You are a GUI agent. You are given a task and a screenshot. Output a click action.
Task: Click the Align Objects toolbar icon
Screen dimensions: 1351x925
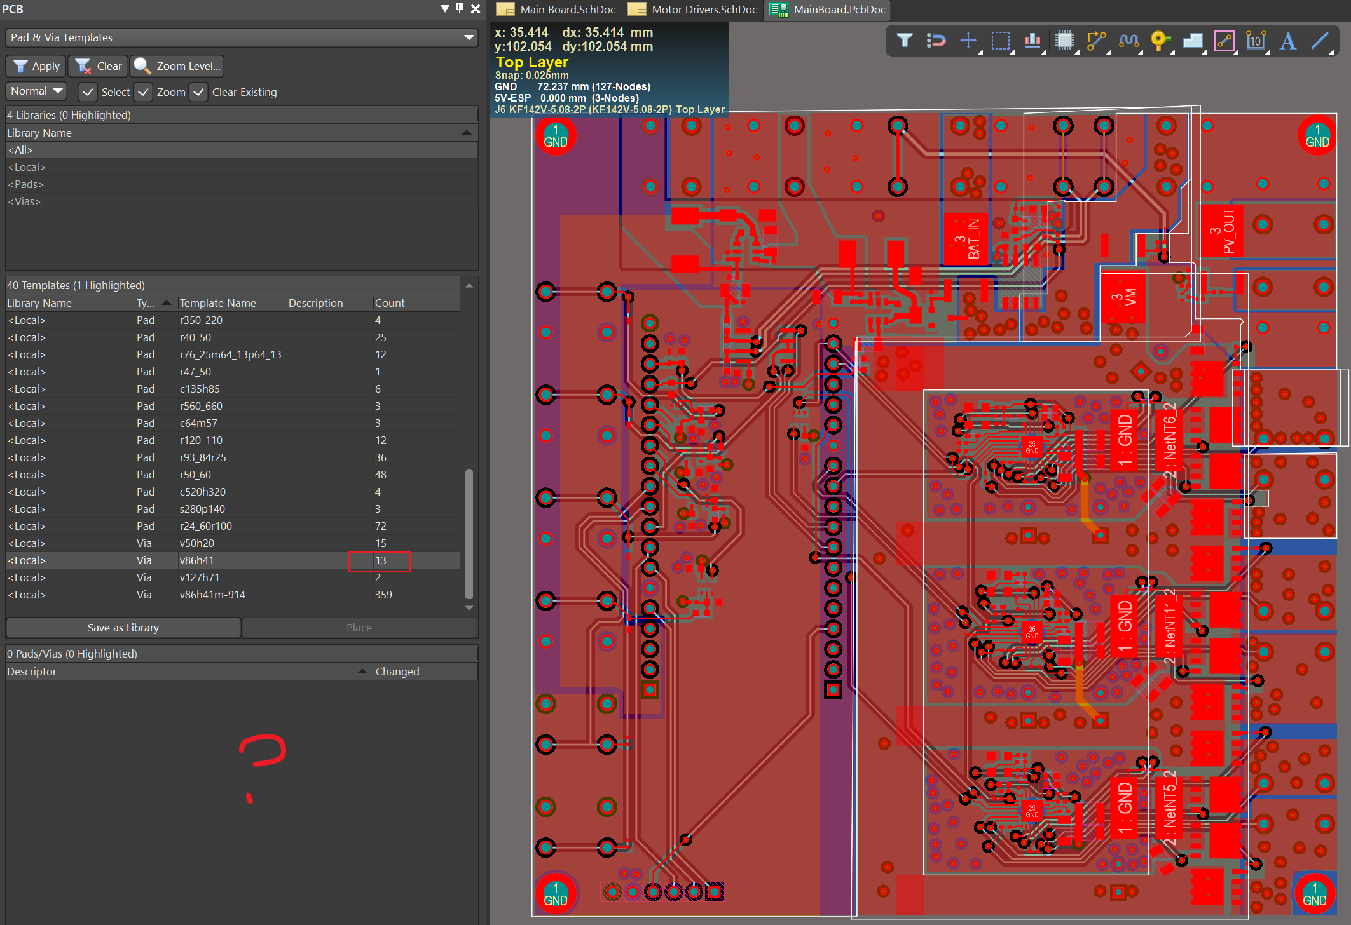click(1032, 41)
